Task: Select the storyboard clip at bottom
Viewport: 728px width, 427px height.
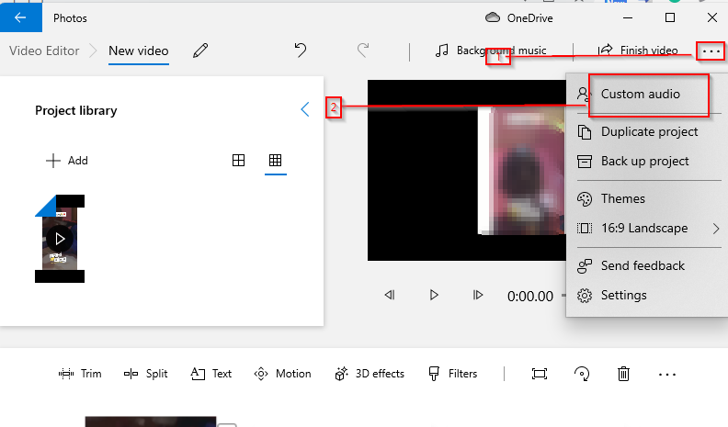Action: [151, 421]
